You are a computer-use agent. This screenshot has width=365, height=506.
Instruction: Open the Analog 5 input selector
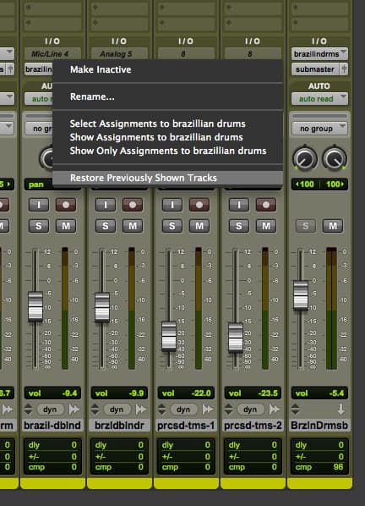pyautogui.click(x=119, y=53)
